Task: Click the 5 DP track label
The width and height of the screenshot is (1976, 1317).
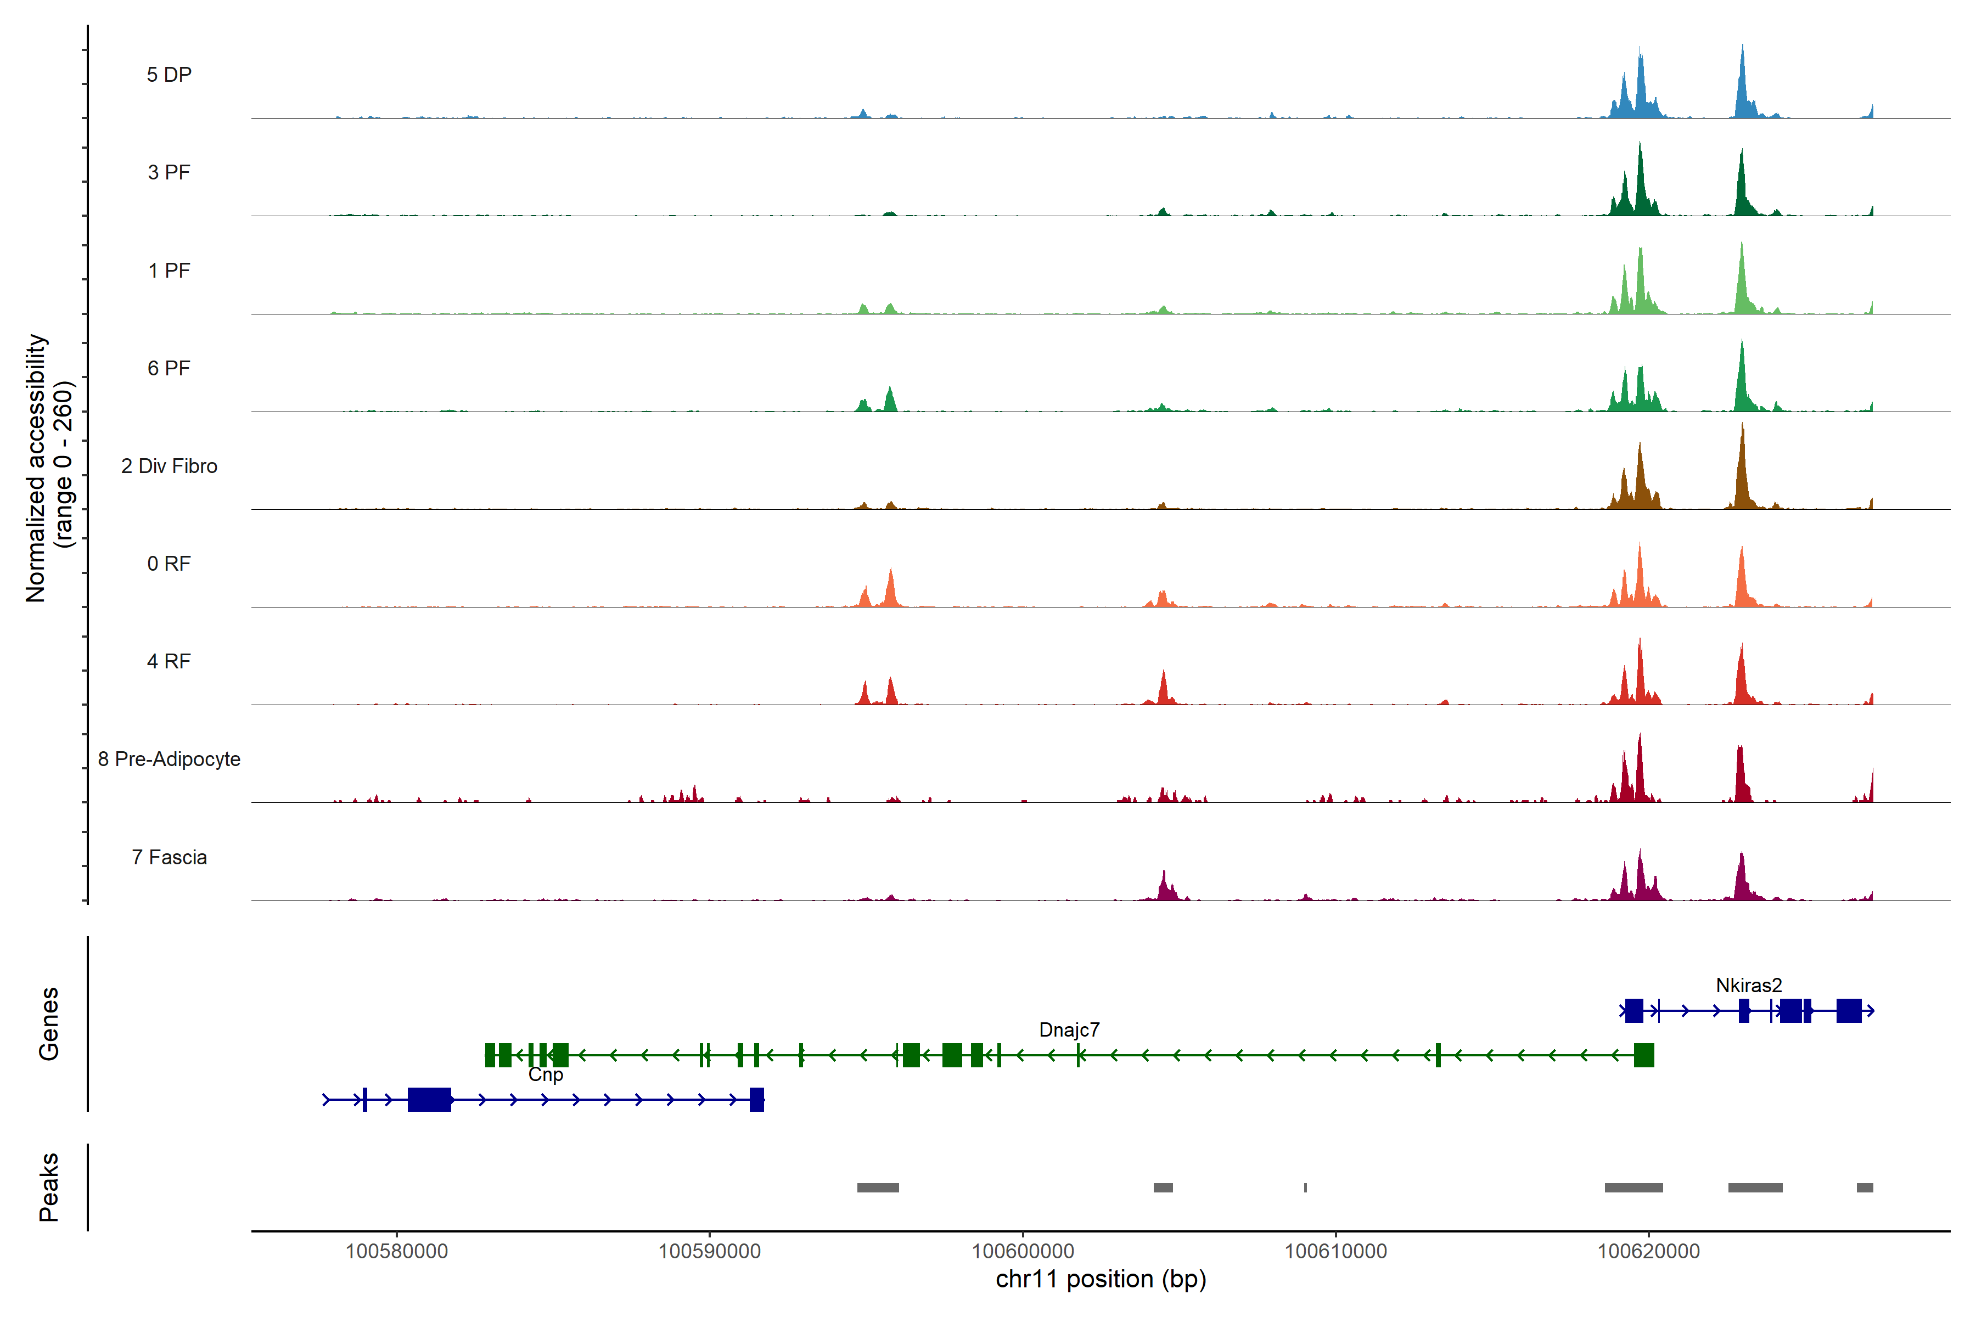Action: tap(169, 75)
